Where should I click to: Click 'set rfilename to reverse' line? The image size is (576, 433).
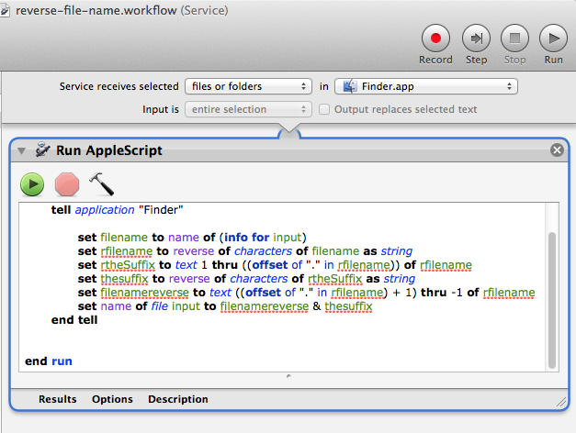[245, 251]
